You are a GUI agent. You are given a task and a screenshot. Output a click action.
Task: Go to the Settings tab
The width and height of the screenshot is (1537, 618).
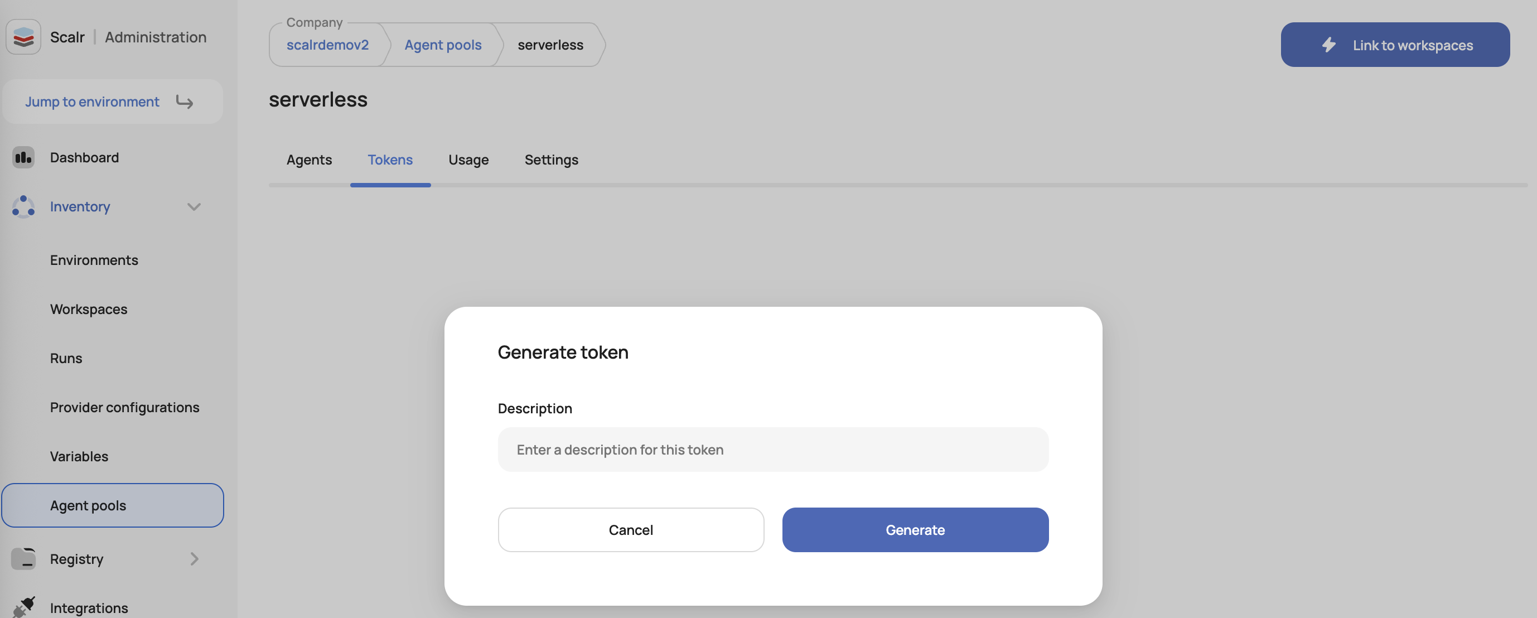(552, 160)
